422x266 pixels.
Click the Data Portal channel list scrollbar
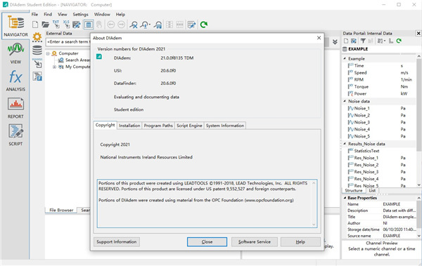click(418, 105)
